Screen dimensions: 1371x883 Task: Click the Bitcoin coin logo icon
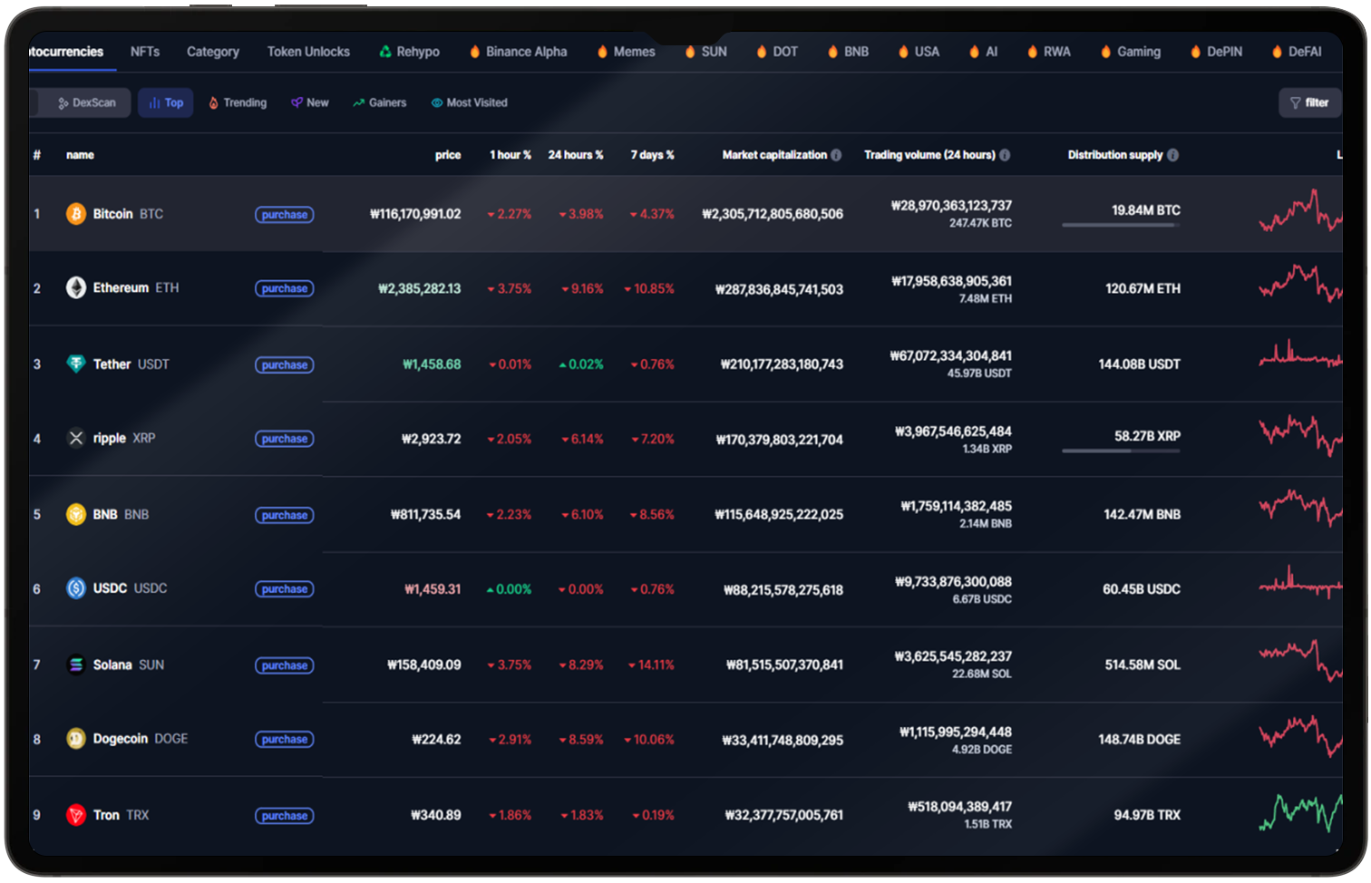pyautogui.click(x=76, y=214)
